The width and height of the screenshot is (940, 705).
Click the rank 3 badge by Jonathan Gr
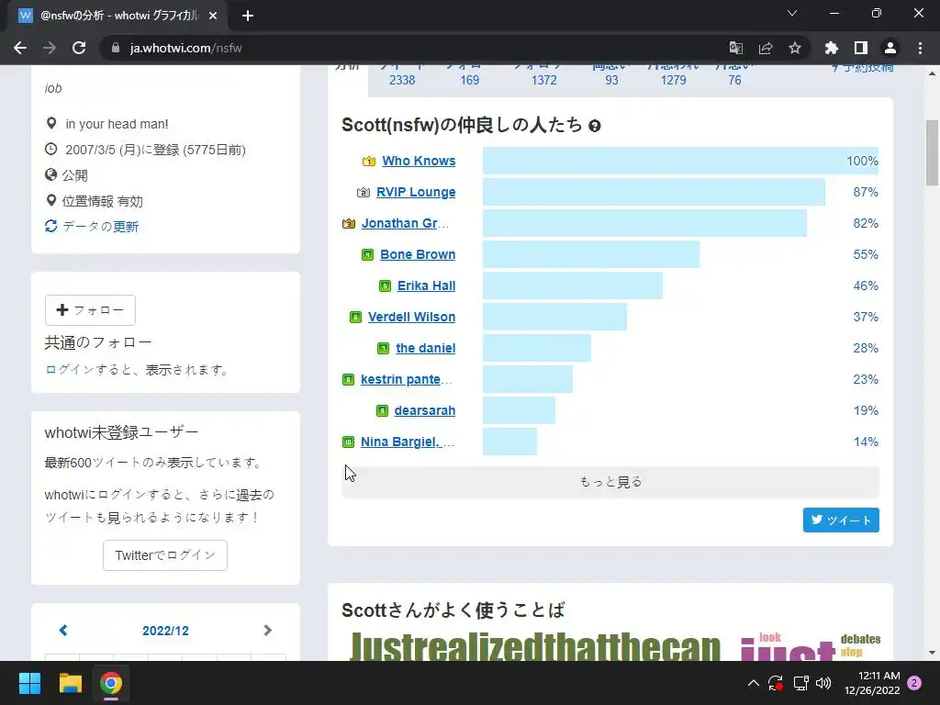348,224
